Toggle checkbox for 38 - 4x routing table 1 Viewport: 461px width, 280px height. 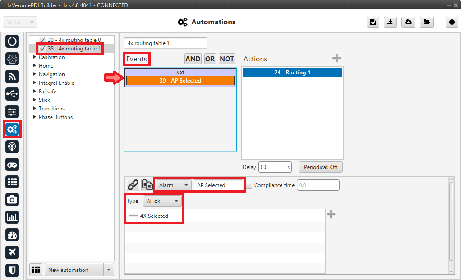coord(42,48)
